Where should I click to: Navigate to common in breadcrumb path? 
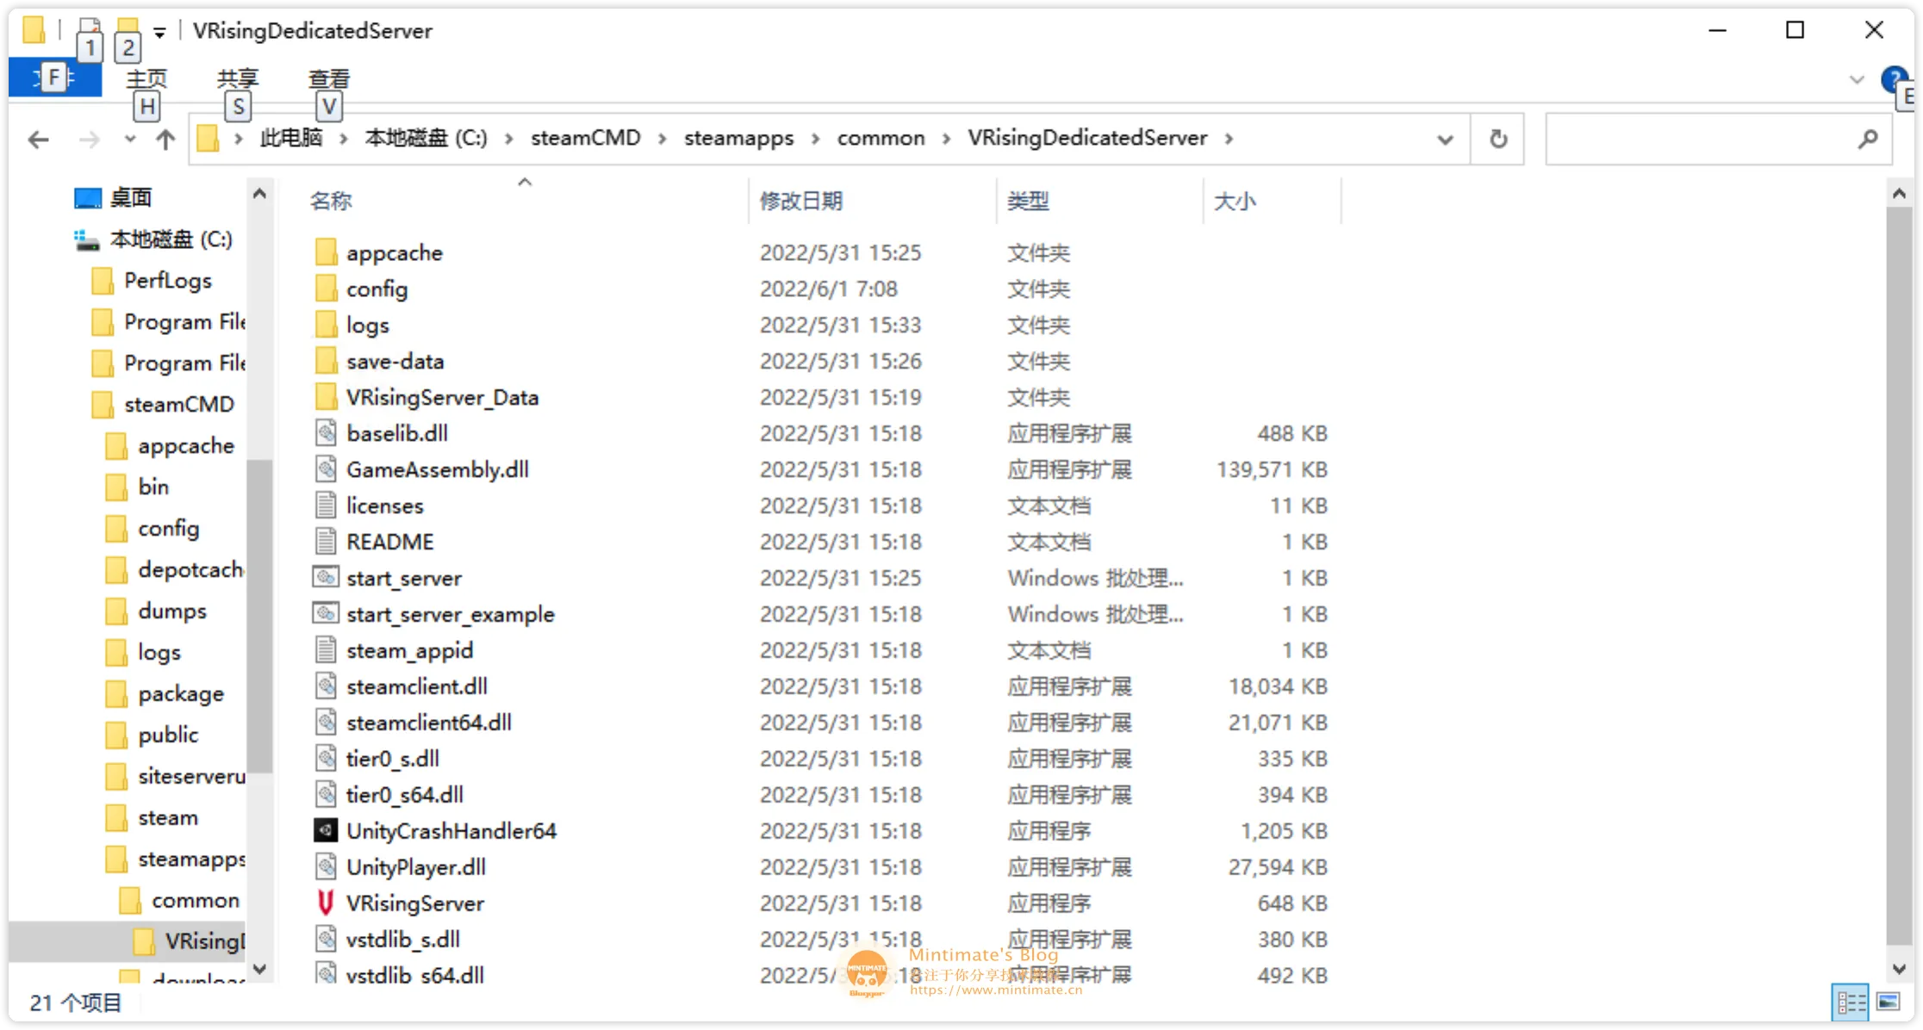pos(881,138)
